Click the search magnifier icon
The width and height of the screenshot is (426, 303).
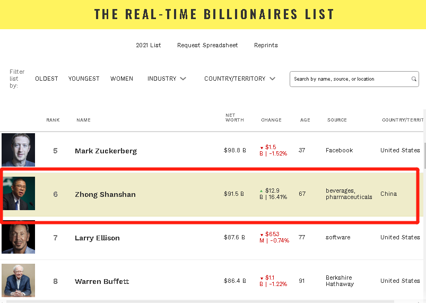pos(413,79)
